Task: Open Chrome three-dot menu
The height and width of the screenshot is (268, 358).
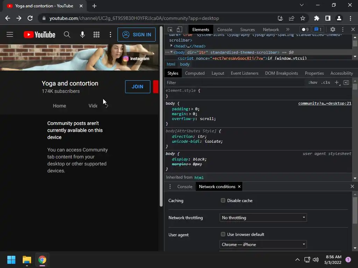Action: [350, 18]
